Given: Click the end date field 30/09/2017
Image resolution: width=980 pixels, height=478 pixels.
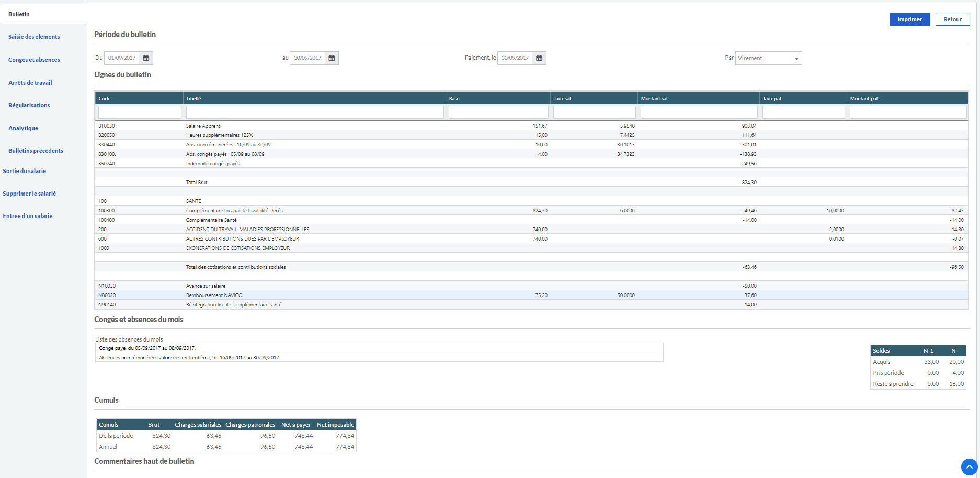Looking at the screenshot, I should point(307,58).
